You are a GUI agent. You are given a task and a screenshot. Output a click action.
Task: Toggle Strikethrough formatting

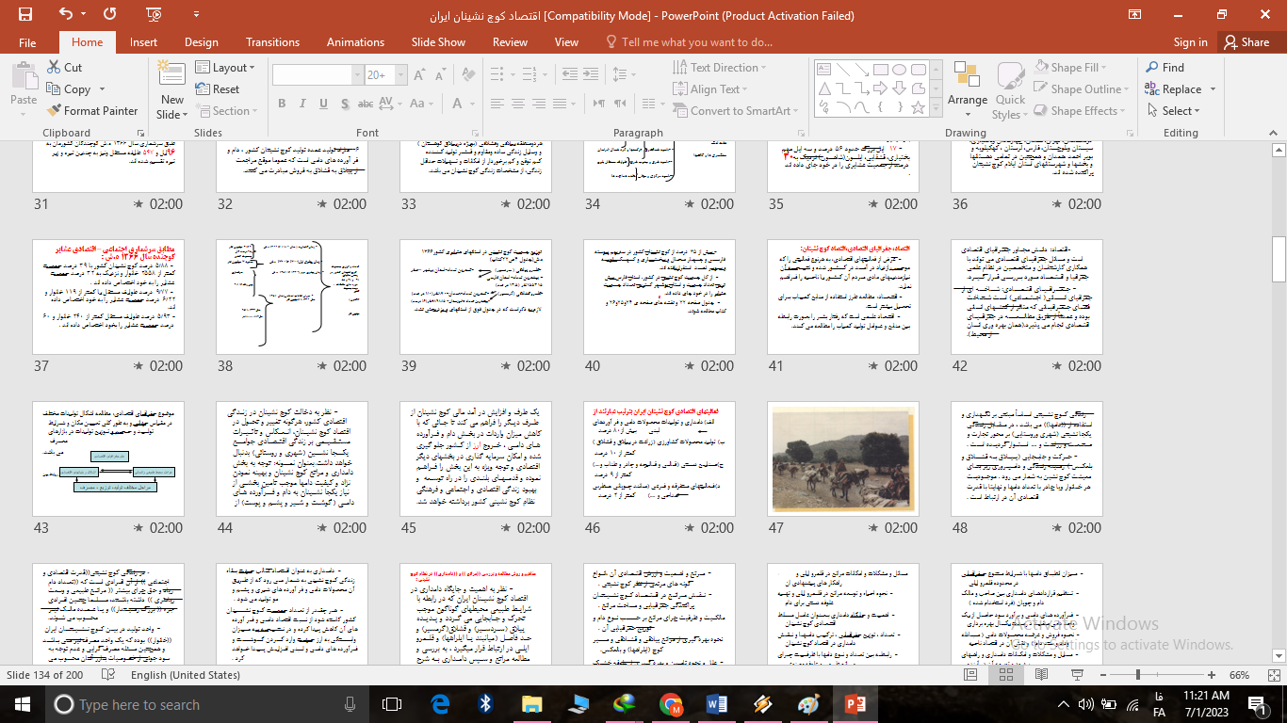coord(366,104)
